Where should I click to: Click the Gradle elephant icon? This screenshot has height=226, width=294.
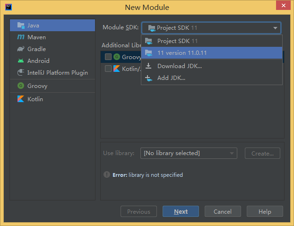click(21, 49)
